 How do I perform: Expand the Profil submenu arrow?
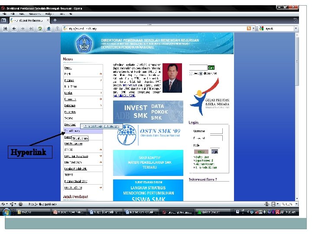click(x=101, y=74)
